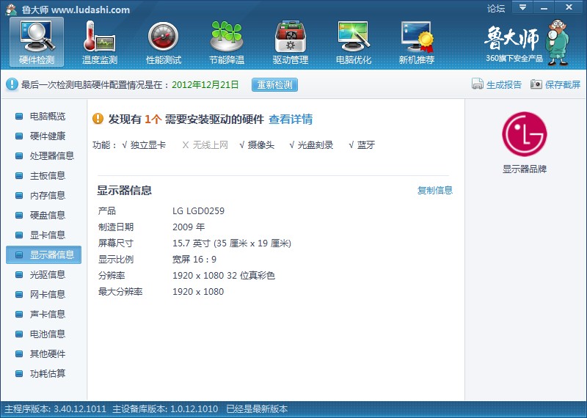The image size is (587, 418).
Task: Select 电脑概览 in the sidebar
Action: pyautogui.click(x=47, y=116)
